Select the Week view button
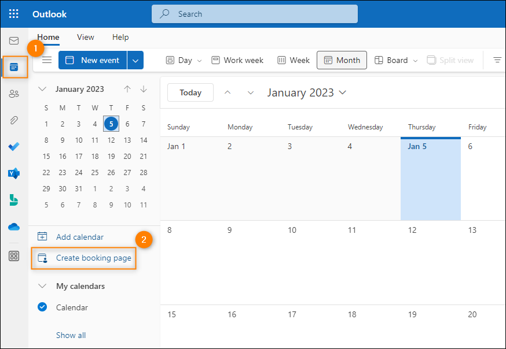The image size is (506, 349). point(294,60)
